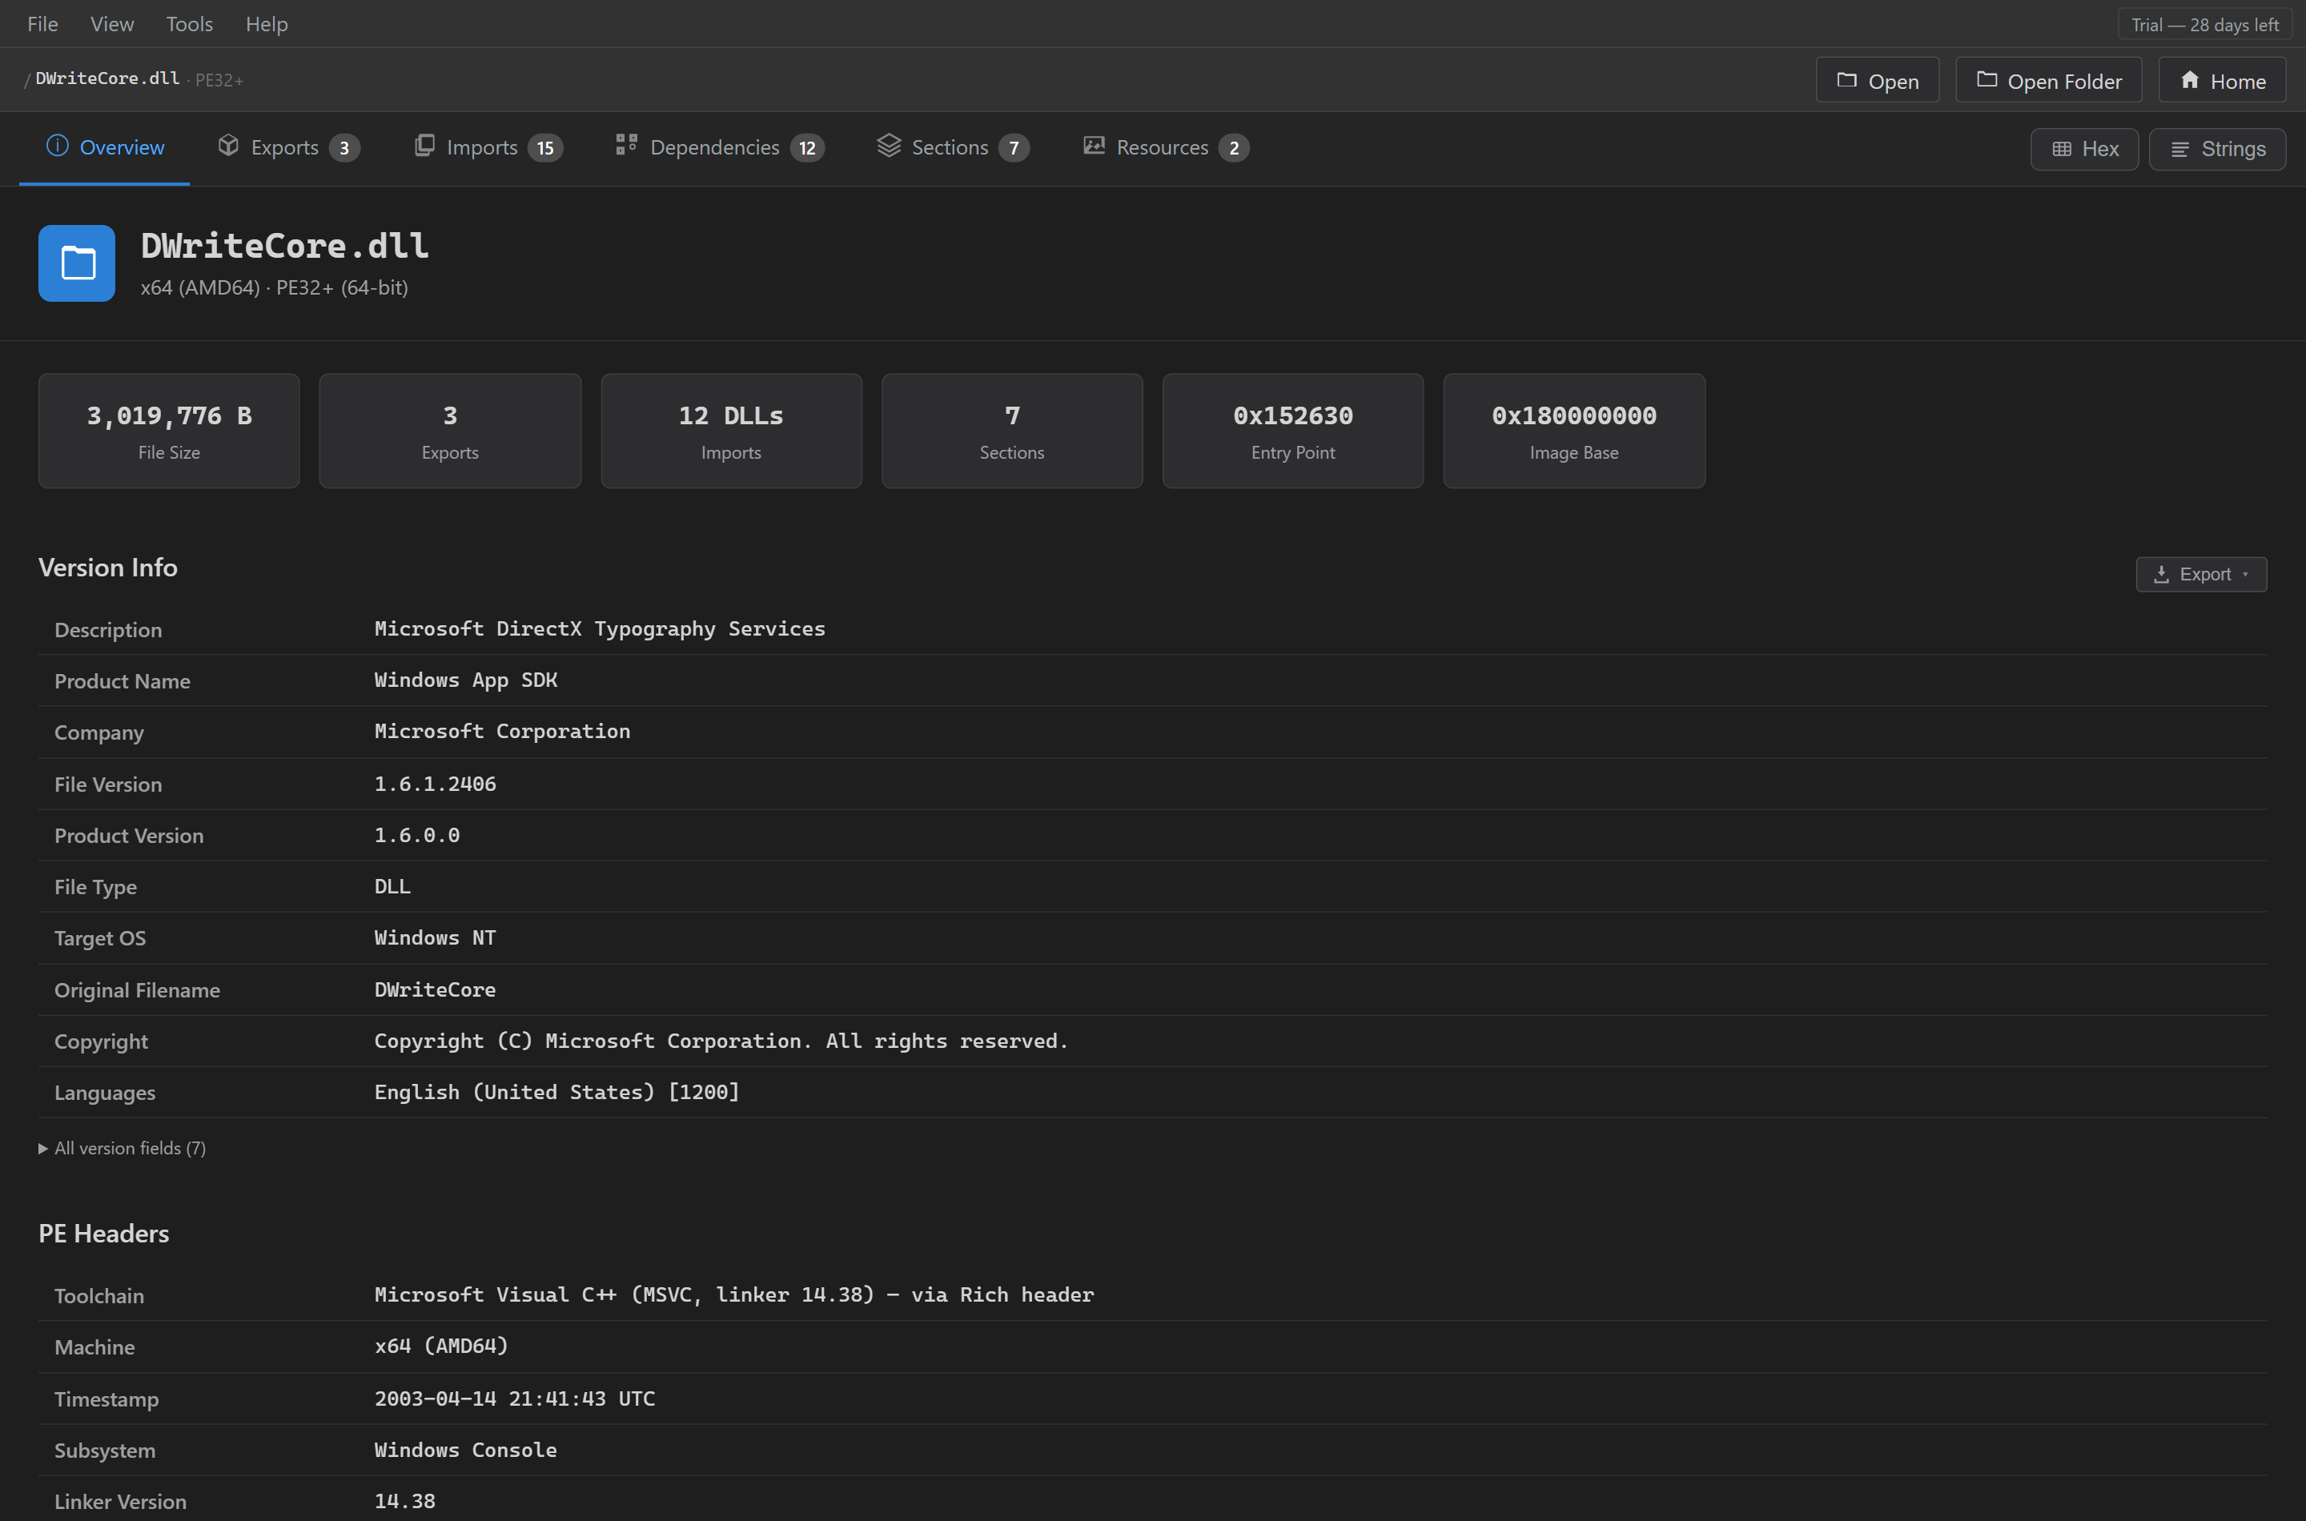Click the Exports cube icon

228,146
